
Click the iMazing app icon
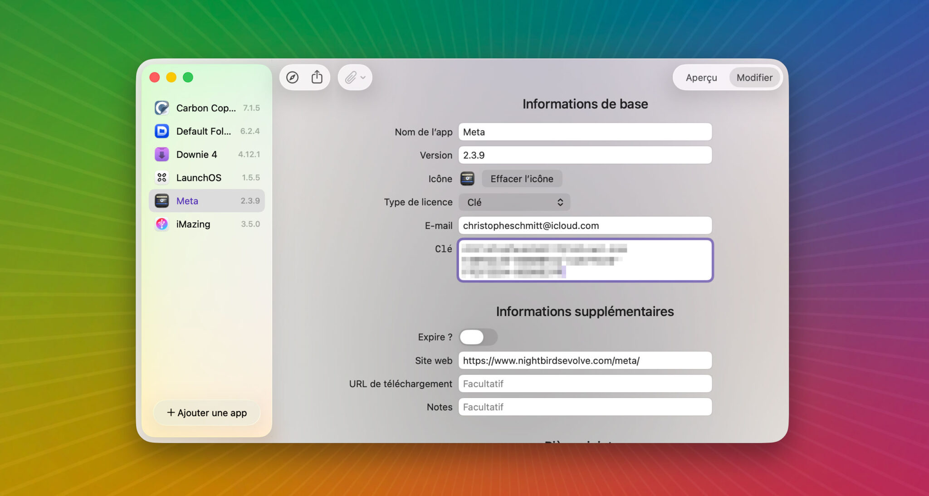coord(162,224)
